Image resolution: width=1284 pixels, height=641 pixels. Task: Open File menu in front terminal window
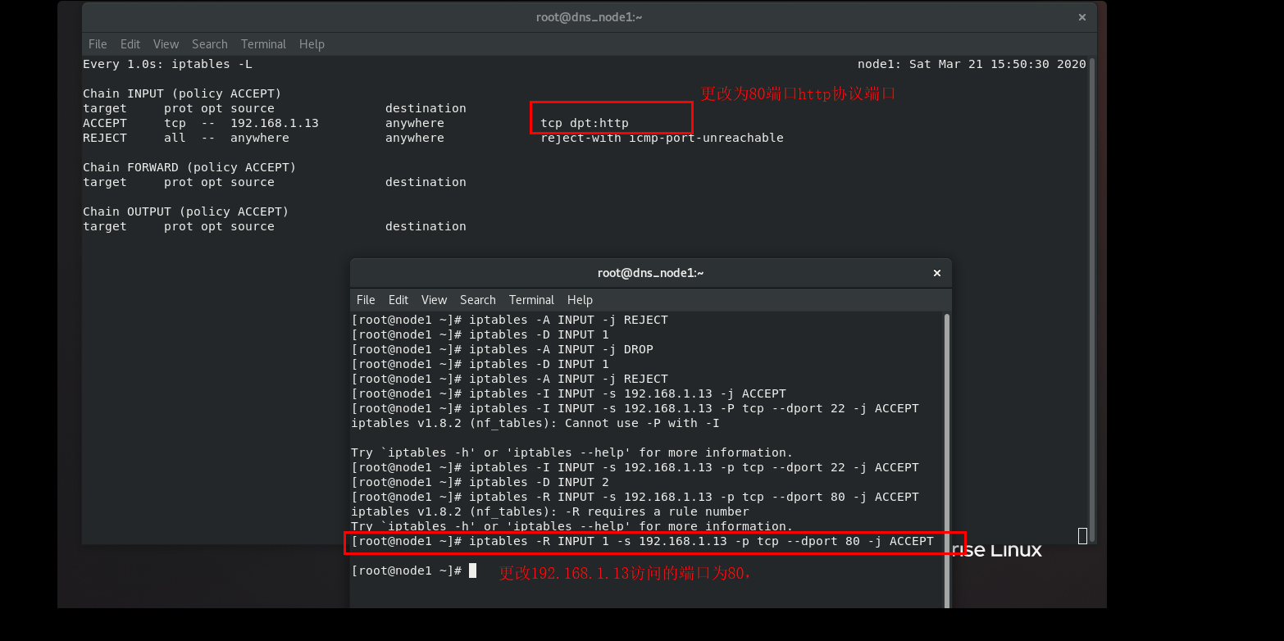pos(366,300)
